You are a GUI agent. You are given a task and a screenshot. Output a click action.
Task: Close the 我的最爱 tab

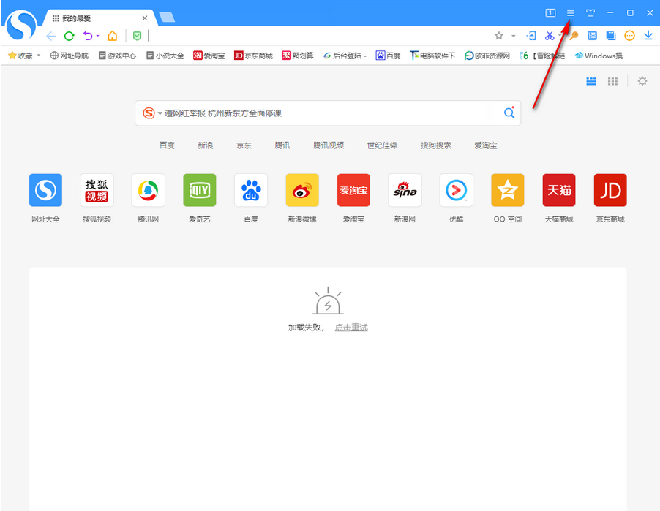click(144, 18)
